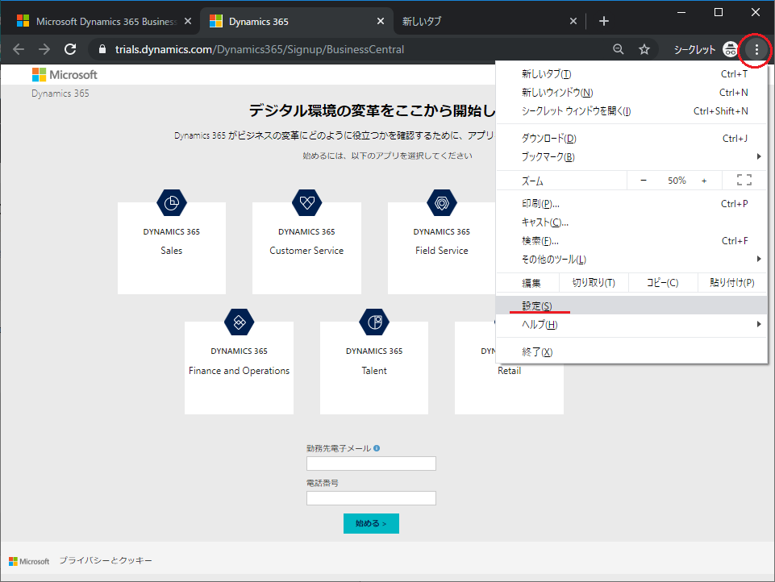This screenshot has width=775, height=582.
Task: Open Chrome three-dot menu button
Action: click(756, 49)
